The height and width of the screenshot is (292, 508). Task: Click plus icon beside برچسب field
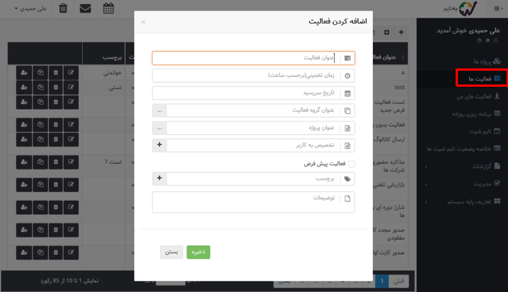[x=160, y=179]
